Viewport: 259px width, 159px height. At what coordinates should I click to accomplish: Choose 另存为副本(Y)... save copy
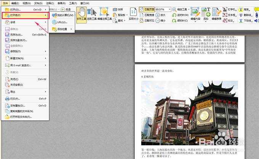pyautogui.click(x=26, y=40)
